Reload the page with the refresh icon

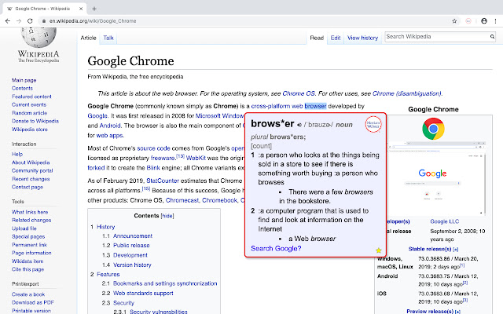tap(30, 21)
